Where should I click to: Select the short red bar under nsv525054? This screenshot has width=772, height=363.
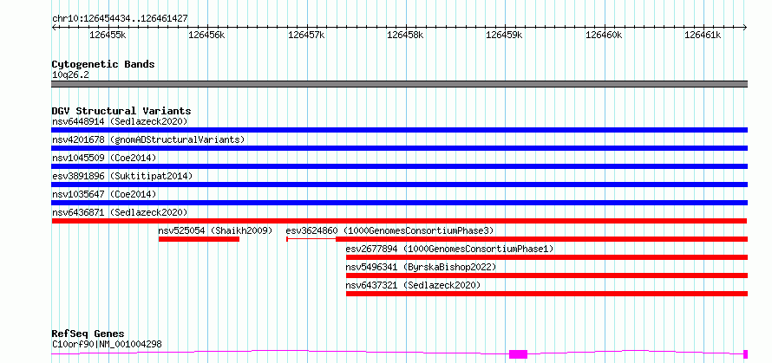[x=199, y=239]
